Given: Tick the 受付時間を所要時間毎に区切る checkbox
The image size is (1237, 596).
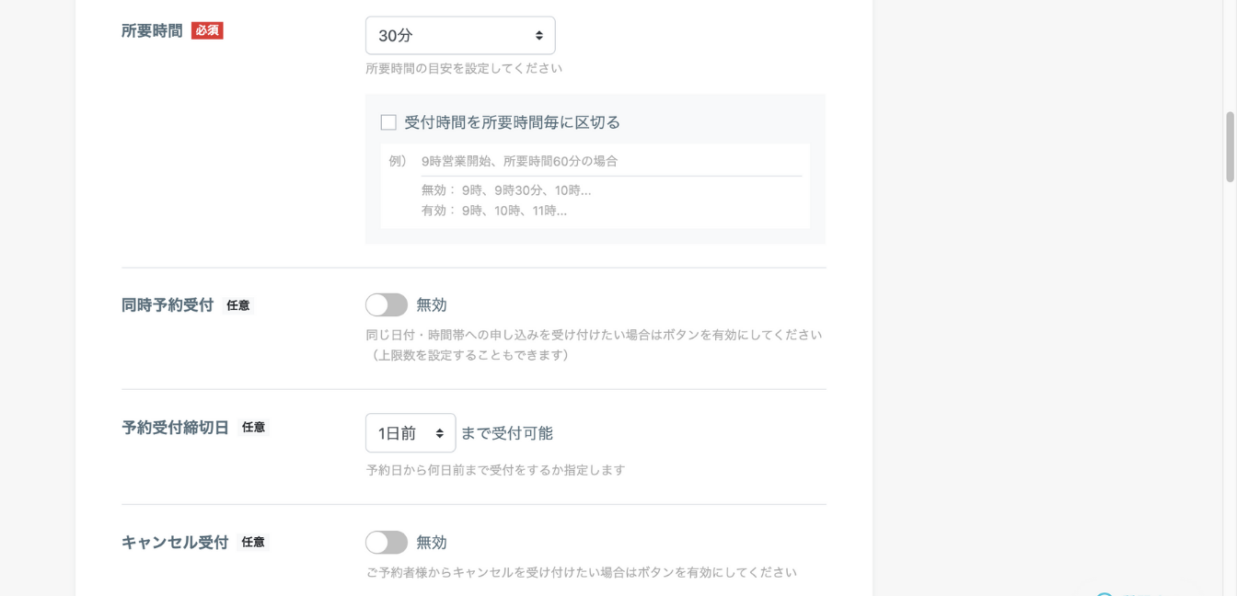Looking at the screenshot, I should click(388, 122).
